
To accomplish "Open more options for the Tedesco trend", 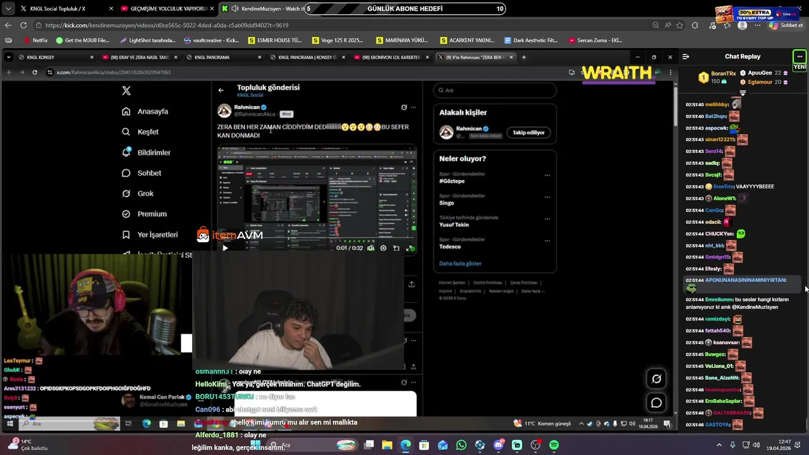I will pos(547,240).
